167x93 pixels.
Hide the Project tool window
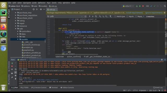pyautogui.click(x=44, y=9)
